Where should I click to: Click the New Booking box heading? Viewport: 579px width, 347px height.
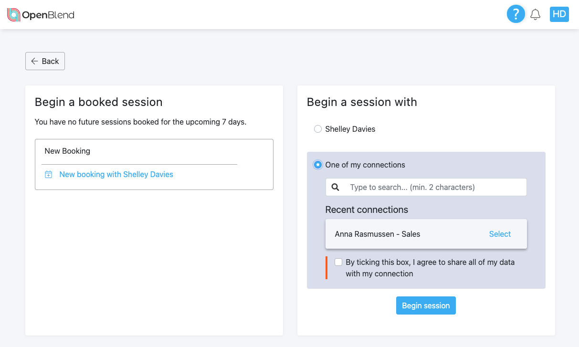coord(67,151)
